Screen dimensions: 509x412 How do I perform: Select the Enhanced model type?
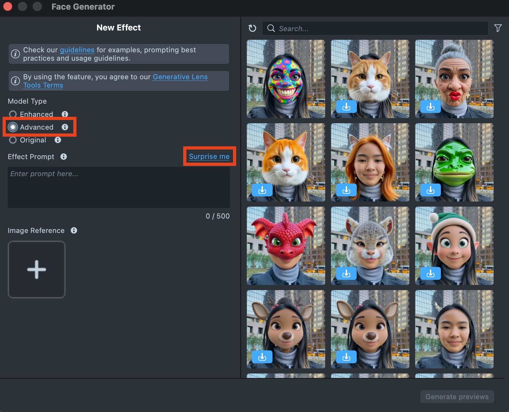[x=13, y=114]
